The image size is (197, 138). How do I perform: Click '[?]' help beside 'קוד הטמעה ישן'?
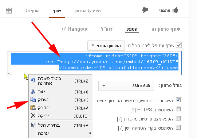121,128
